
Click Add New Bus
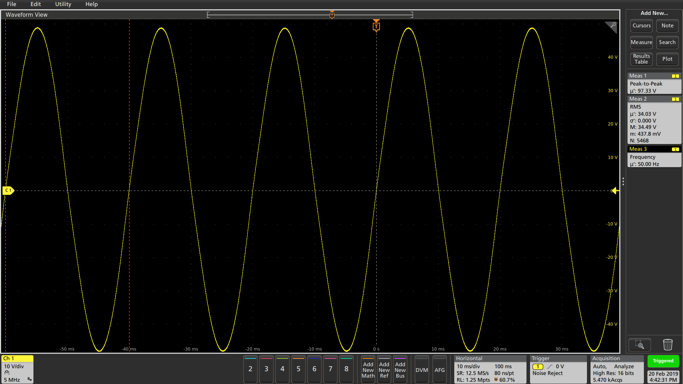pos(400,369)
